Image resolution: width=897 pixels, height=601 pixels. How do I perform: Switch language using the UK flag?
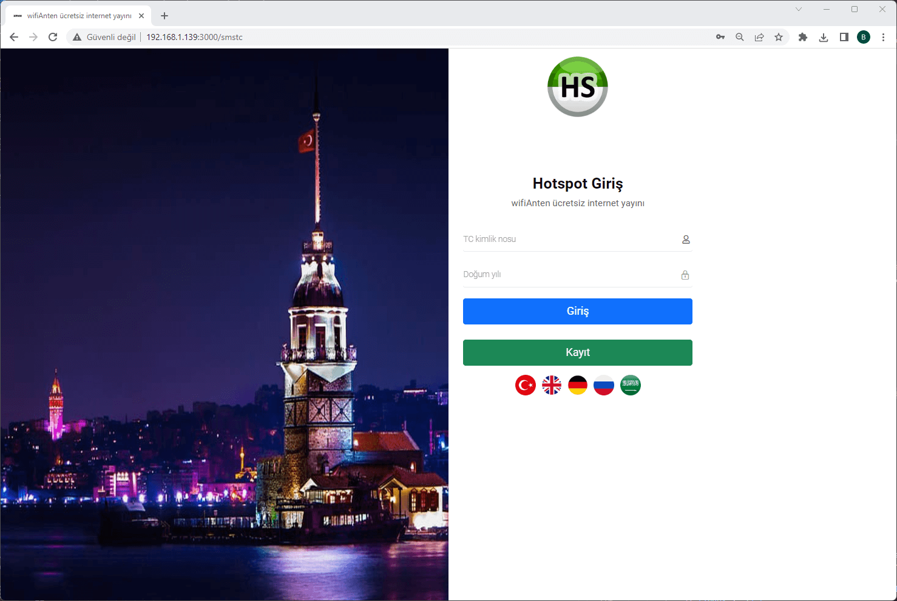(x=552, y=385)
